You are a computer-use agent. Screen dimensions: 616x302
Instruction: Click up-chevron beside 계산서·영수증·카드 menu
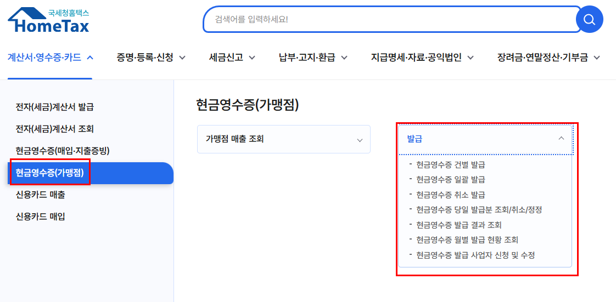click(x=89, y=58)
